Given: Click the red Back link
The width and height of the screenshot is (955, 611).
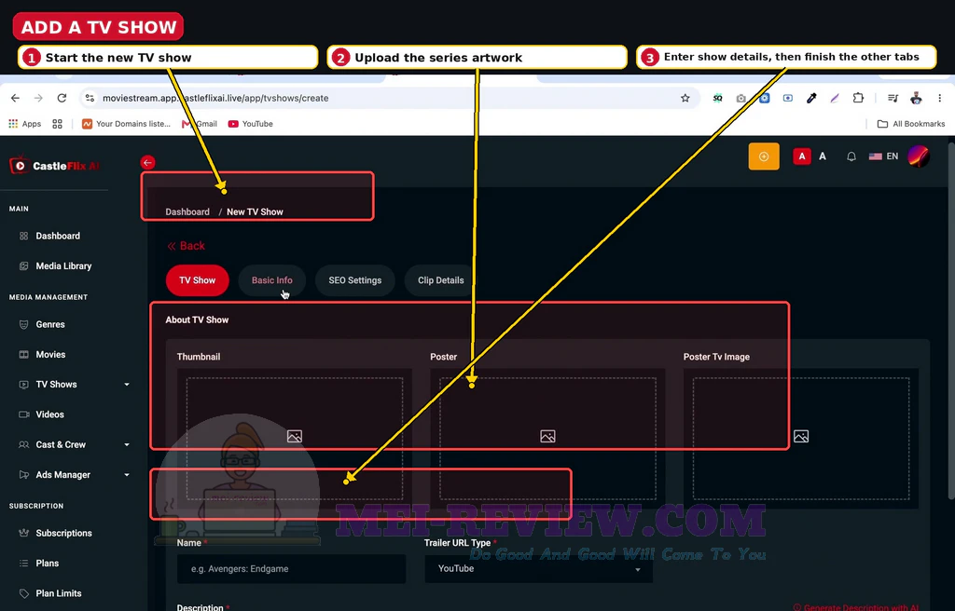Looking at the screenshot, I should point(186,246).
